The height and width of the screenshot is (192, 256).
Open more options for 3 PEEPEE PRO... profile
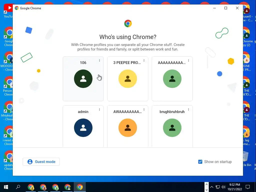coord(144,60)
